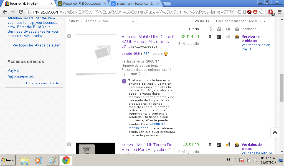Image resolution: width=284 pixels, height=166 pixels.
Task: Click the page vertical scrollbar thumb
Action: [282, 88]
